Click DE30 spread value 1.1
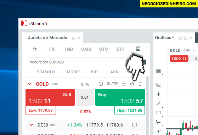The image size is (198, 135). (135, 125)
